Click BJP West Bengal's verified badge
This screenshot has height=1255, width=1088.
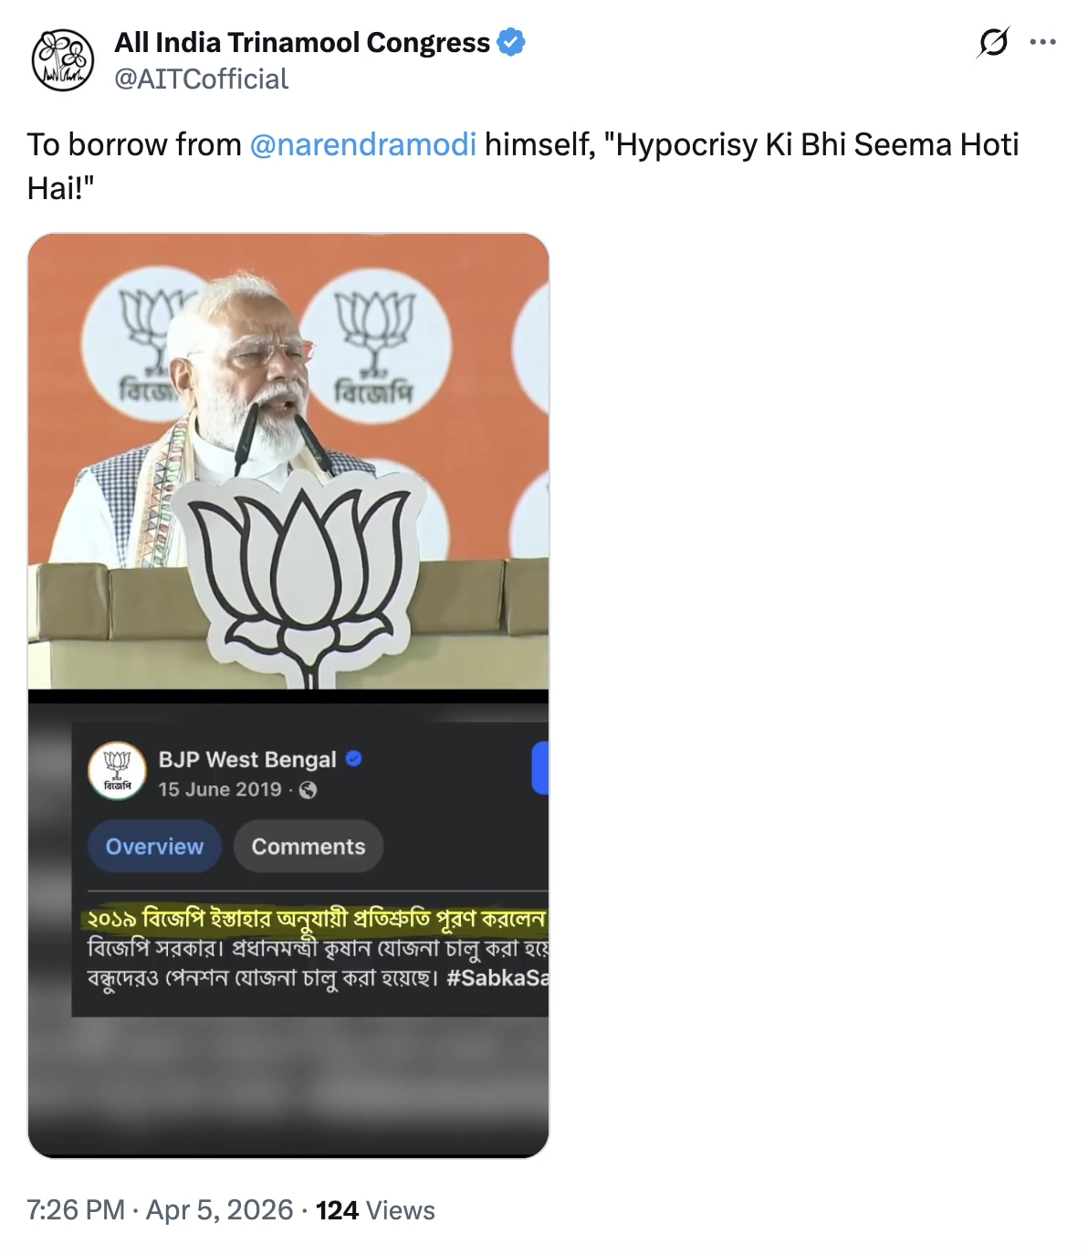354,759
